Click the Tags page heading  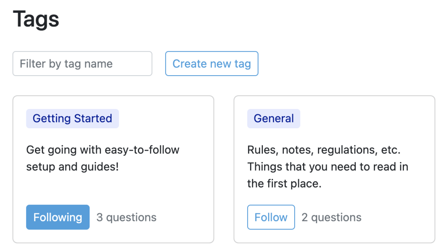tap(36, 19)
